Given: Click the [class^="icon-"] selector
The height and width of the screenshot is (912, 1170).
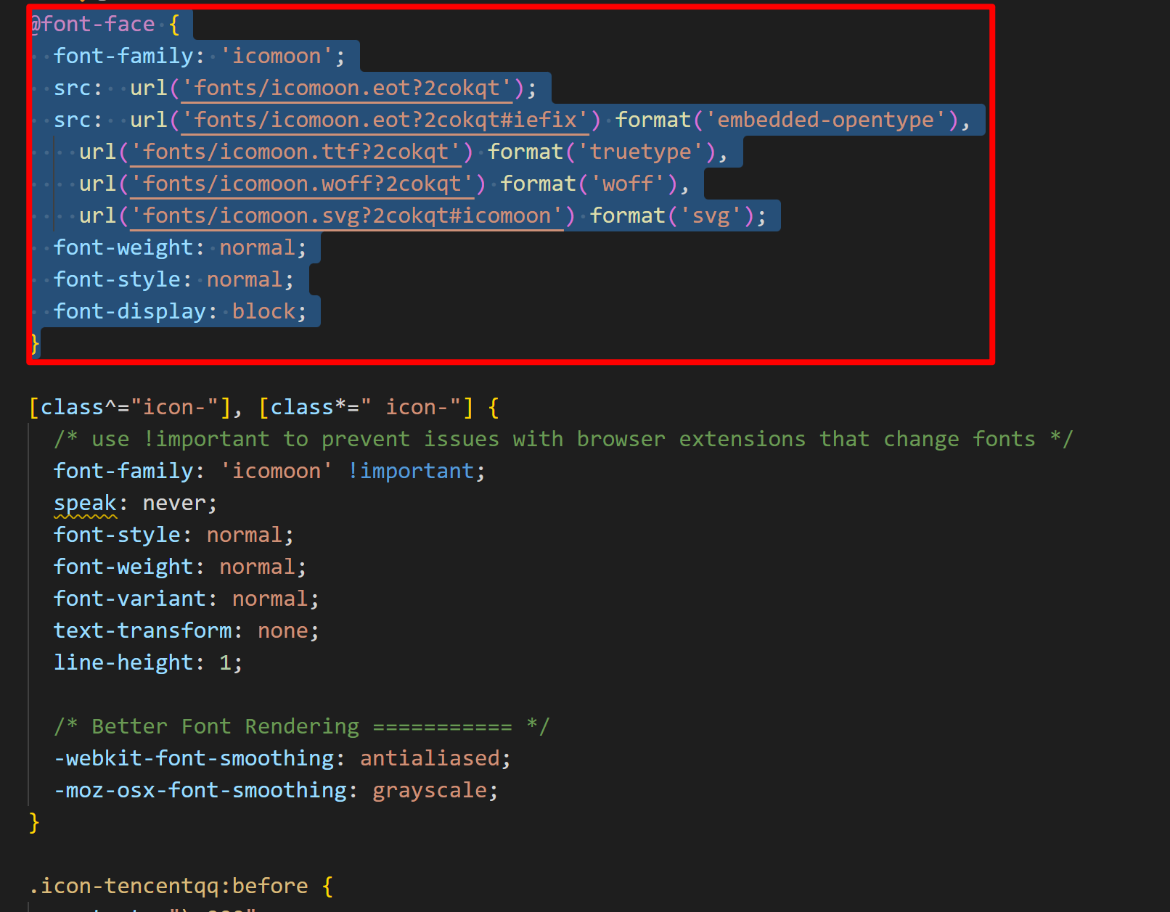Looking at the screenshot, I should (x=130, y=407).
